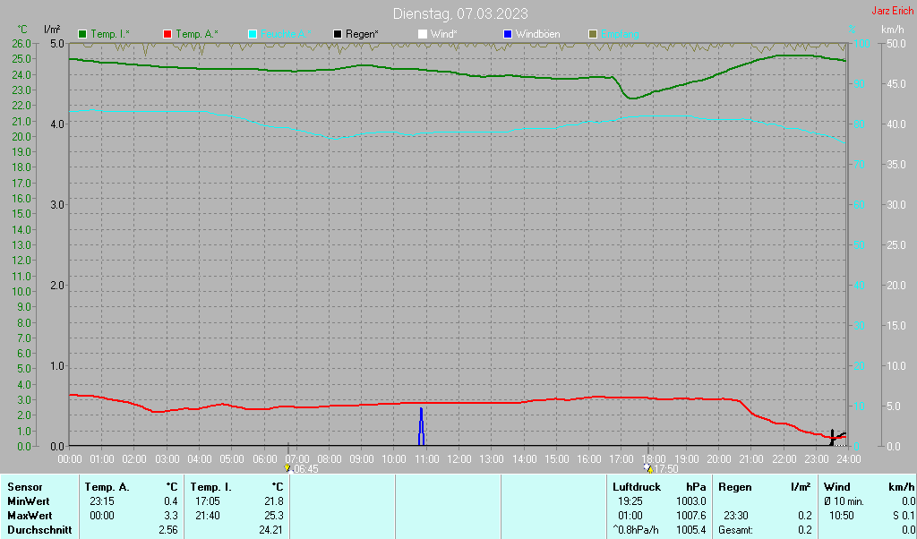
Task: Select the 'Windböen' legend label
Action: (x=537, y=35)
